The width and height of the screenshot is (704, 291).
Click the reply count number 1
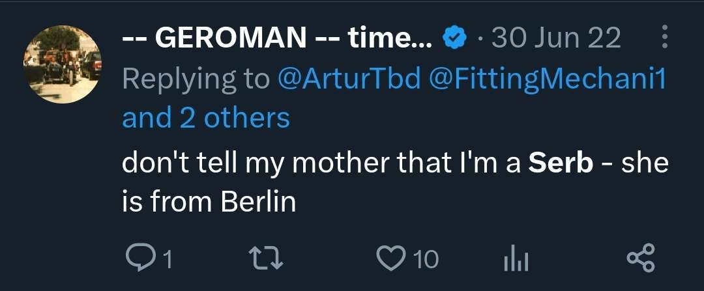167,261
